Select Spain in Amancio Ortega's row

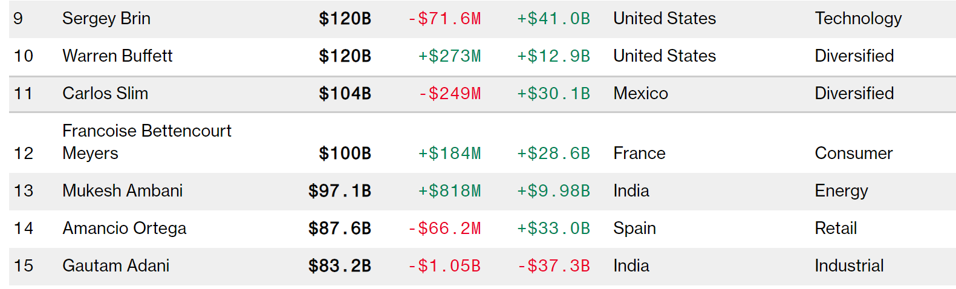tap(635, 229)
